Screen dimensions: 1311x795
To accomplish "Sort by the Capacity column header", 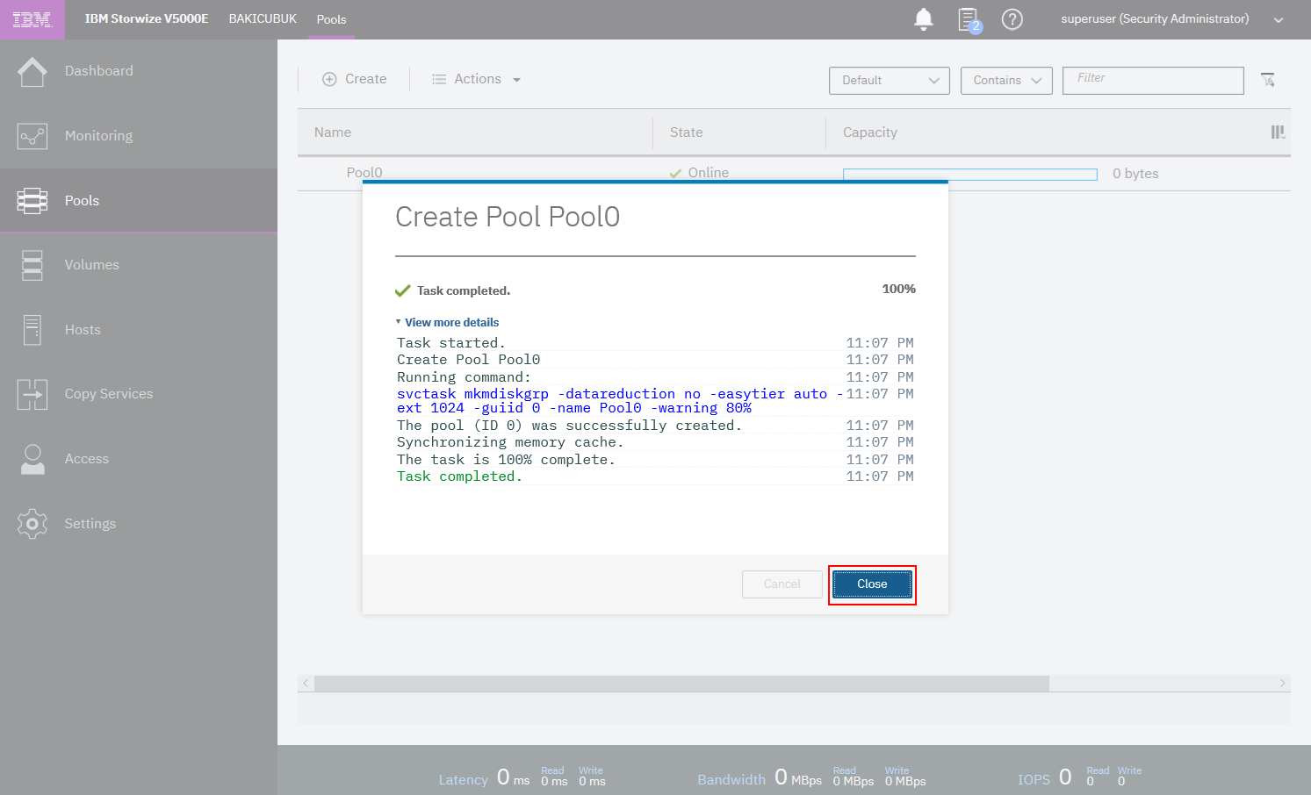I will tap(870, 132).
